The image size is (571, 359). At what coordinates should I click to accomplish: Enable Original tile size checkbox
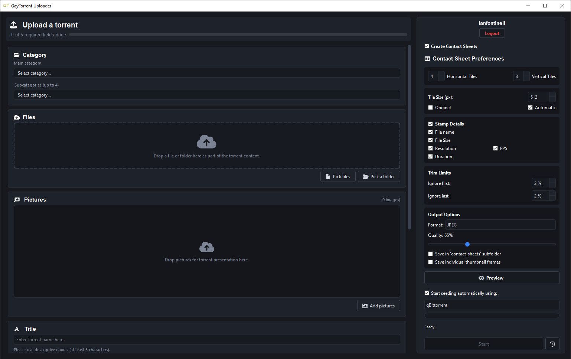tap(431, 108)
